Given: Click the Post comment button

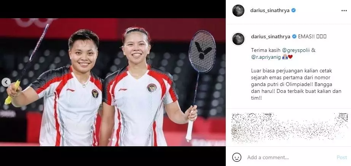Looking at the screenshot, I should tap(341, 157).
